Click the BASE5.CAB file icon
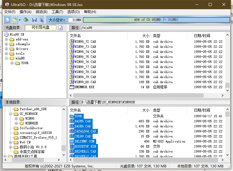Image resolution: width=233 pixels, height=171 pixels. coord(72,121)
